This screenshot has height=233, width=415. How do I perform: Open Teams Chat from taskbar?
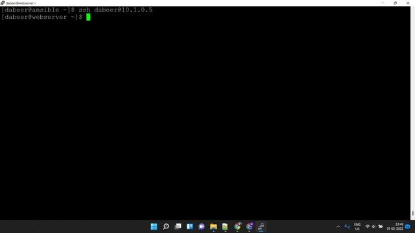click(202, 227)
